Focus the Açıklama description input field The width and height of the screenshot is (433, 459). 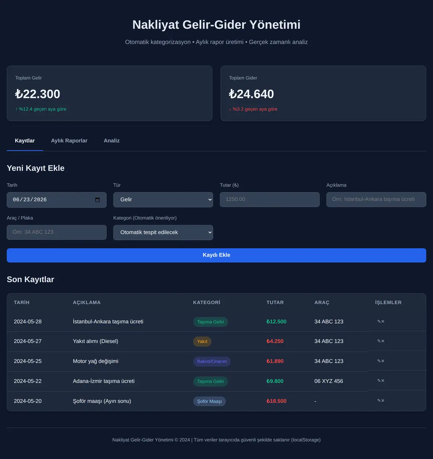tap(376, 199)
